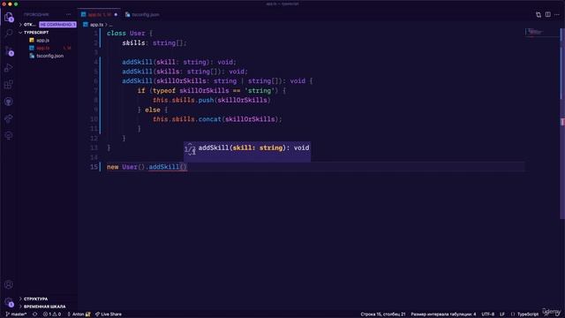Click line number 15 in the gutter
The image size is (565, 318).
[x=94, y=167]
